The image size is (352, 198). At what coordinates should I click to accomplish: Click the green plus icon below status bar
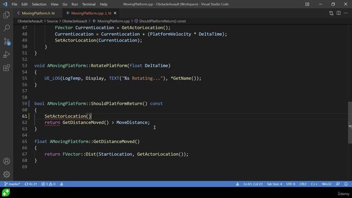click(6, 193)
